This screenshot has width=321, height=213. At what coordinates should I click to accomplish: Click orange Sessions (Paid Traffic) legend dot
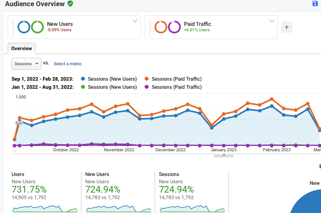(147, 79)
